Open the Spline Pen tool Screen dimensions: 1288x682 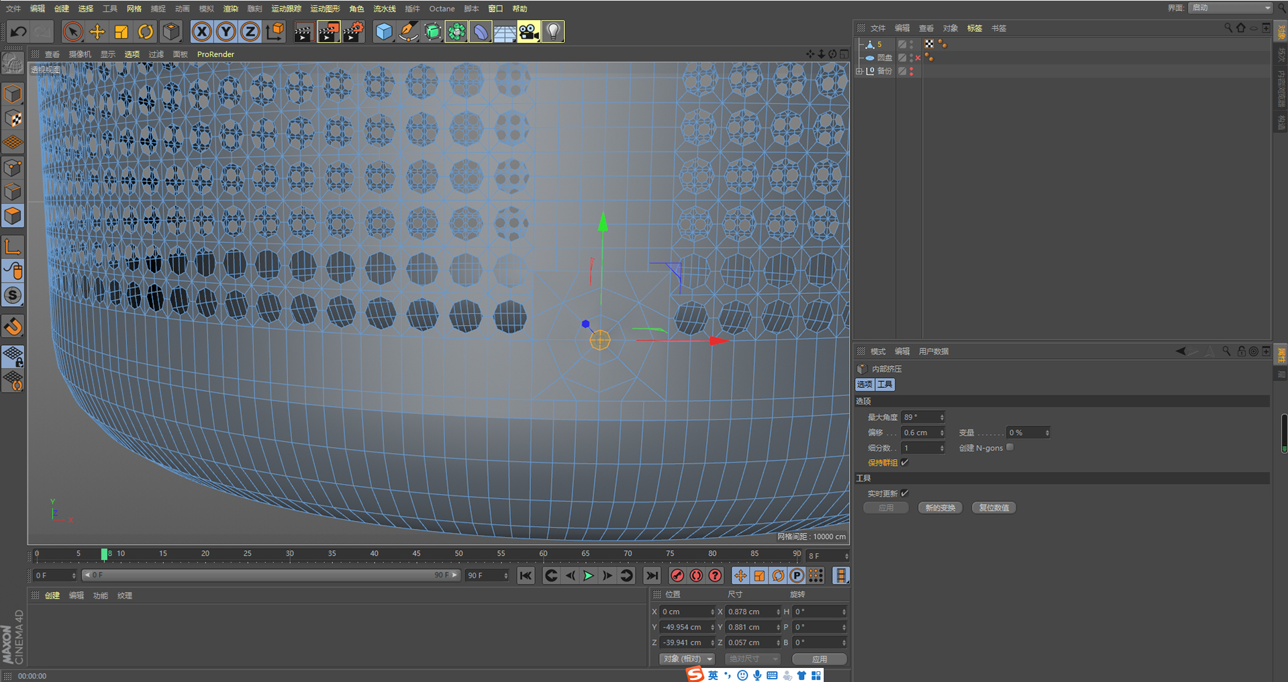[408, 32]
